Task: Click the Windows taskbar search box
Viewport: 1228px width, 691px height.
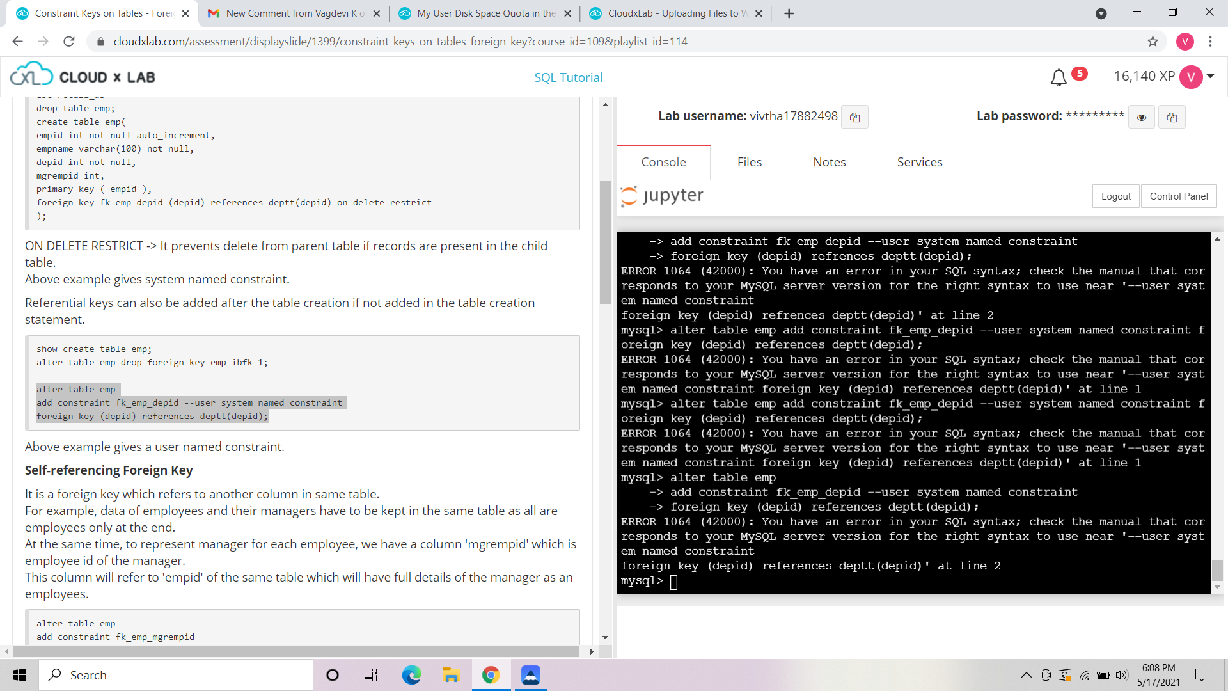Action: click(177, 675)
